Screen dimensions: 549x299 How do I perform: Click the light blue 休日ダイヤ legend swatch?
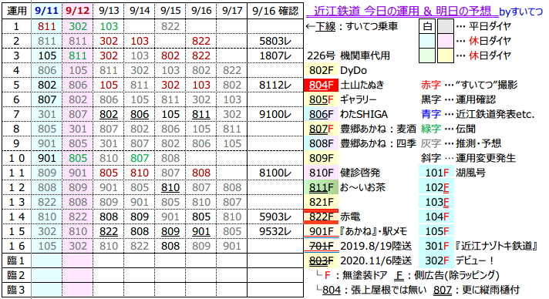coord(427,41)
